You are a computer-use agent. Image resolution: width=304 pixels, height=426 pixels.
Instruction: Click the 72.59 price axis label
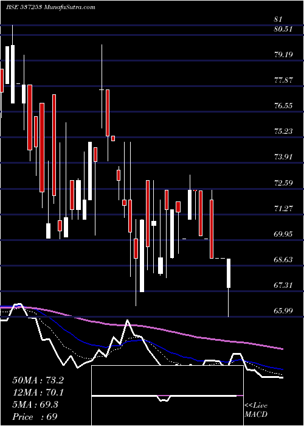coord(283,183)
